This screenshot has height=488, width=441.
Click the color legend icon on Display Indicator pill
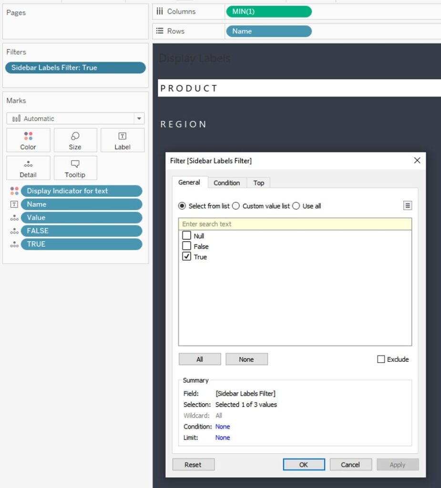pyautogui.click(x=15, y=191)
